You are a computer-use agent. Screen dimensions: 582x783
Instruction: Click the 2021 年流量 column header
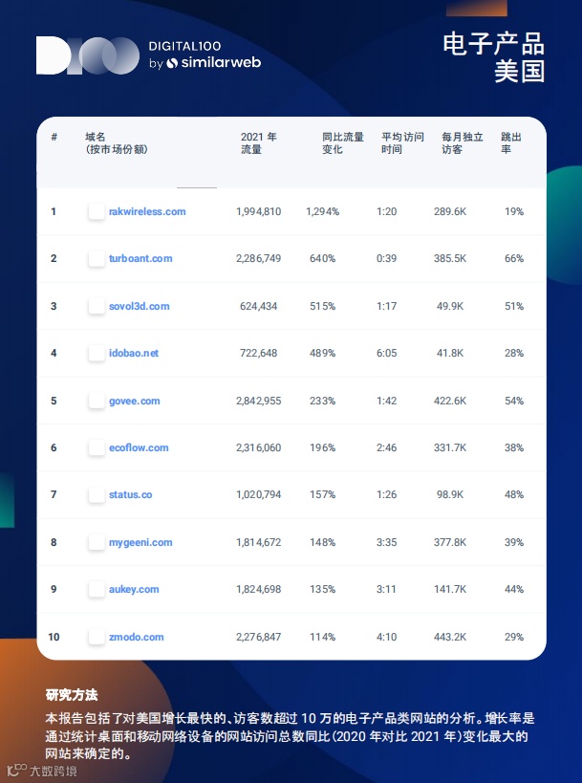259,142
